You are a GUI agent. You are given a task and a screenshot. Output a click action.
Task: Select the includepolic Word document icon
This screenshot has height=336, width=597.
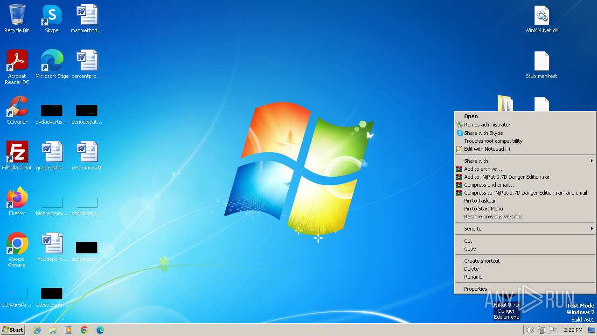[52, 248]
